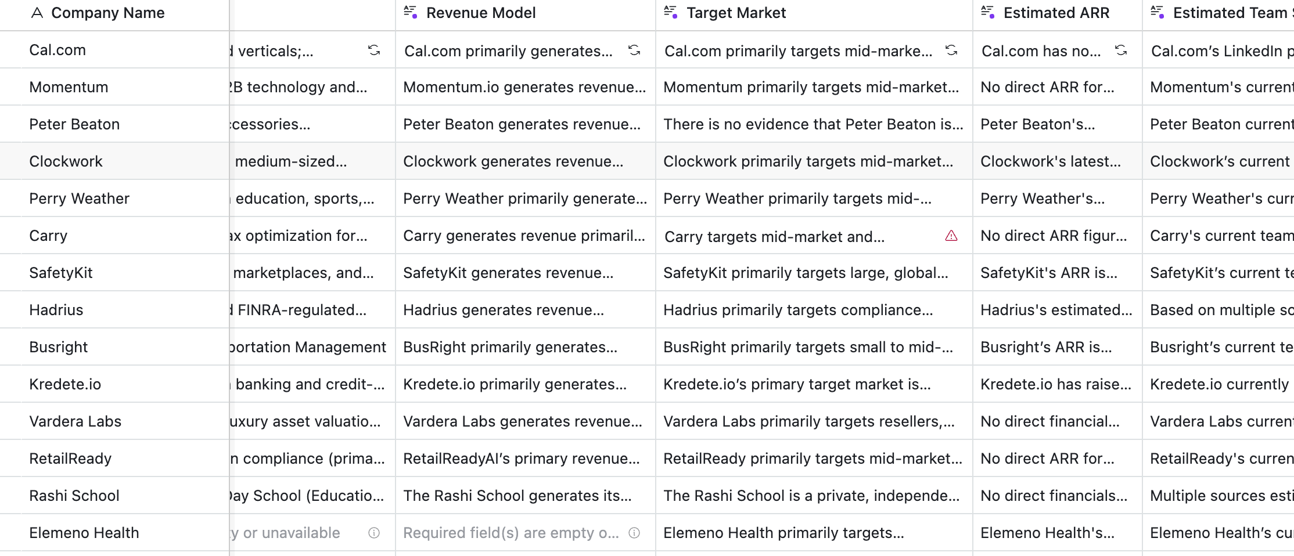Click the AI field icon beside Estimated ARR
The width and height of the screenshot is (1294, 556).
pyautogui.click(x=988, y=12)
